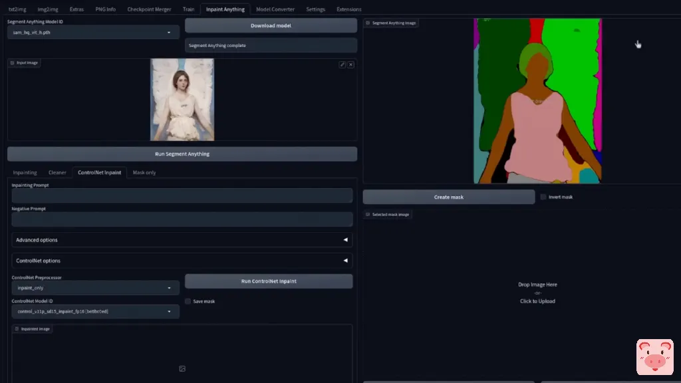Switch to the Cleaner tab
681x383 pixels.
point(57,172)
